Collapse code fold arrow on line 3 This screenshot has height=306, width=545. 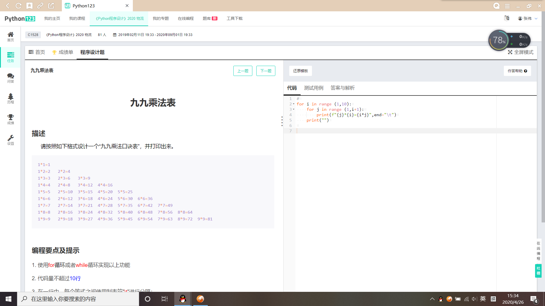tap(294, 109)
